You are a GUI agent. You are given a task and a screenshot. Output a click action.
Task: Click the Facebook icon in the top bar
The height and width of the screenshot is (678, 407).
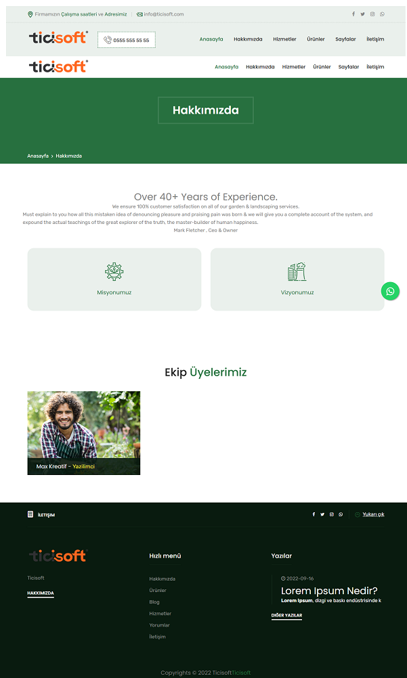[353, 14]
